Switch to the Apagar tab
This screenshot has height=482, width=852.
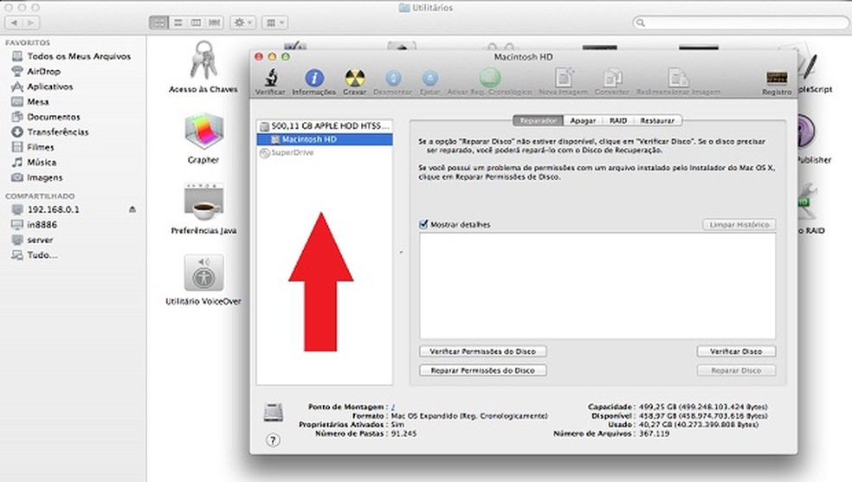pyautogui.click(x=583, y=120)
